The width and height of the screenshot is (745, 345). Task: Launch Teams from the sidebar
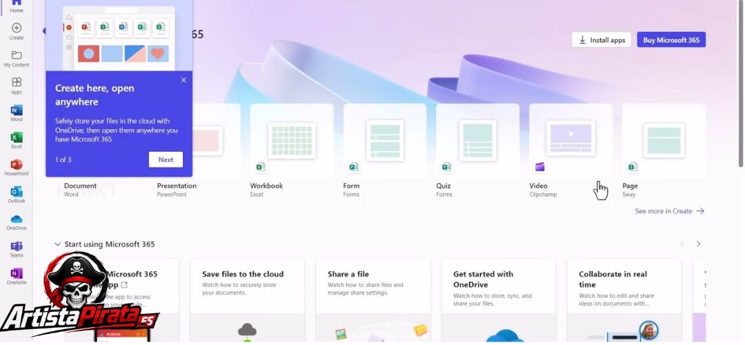(16, 249)
